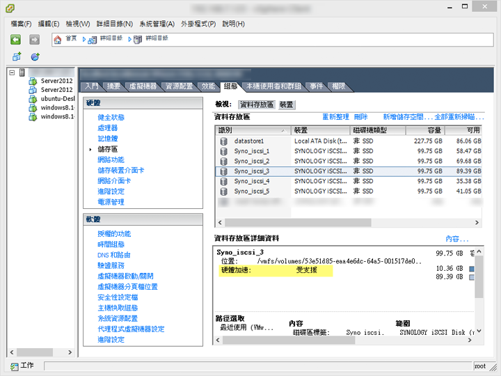Collapse the host tree node
This screenshot has height=376, width=501.
pos(12,72)
